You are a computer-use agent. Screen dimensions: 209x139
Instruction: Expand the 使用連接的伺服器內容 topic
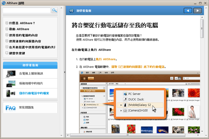coord(7,41)
